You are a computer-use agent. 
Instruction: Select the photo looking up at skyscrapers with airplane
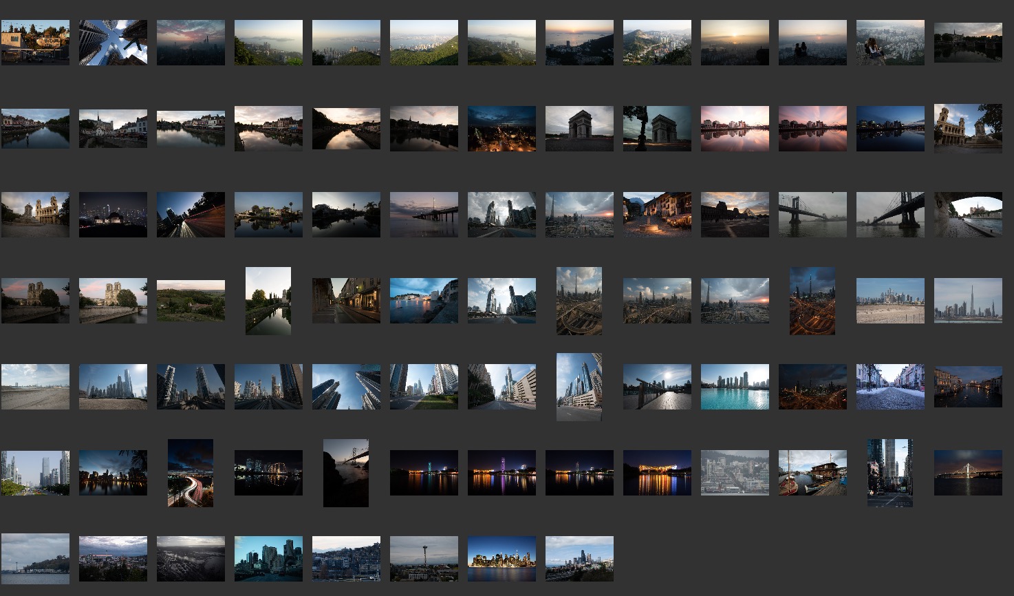pyautogui.click(x=113, y=43)
